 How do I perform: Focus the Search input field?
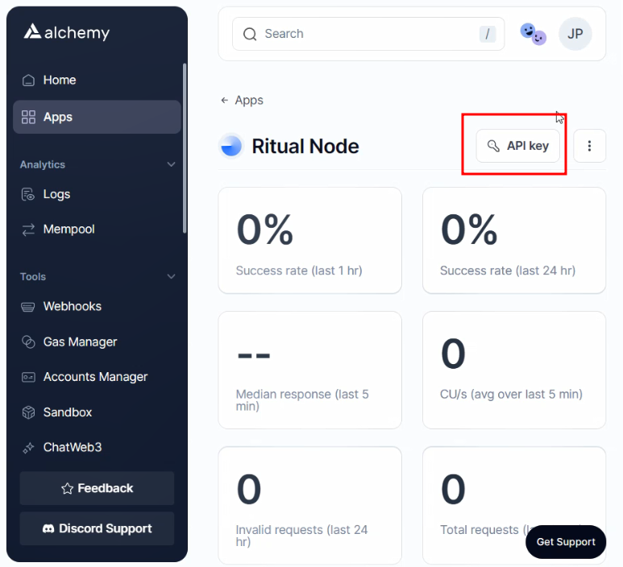click(x=368, y=34)
